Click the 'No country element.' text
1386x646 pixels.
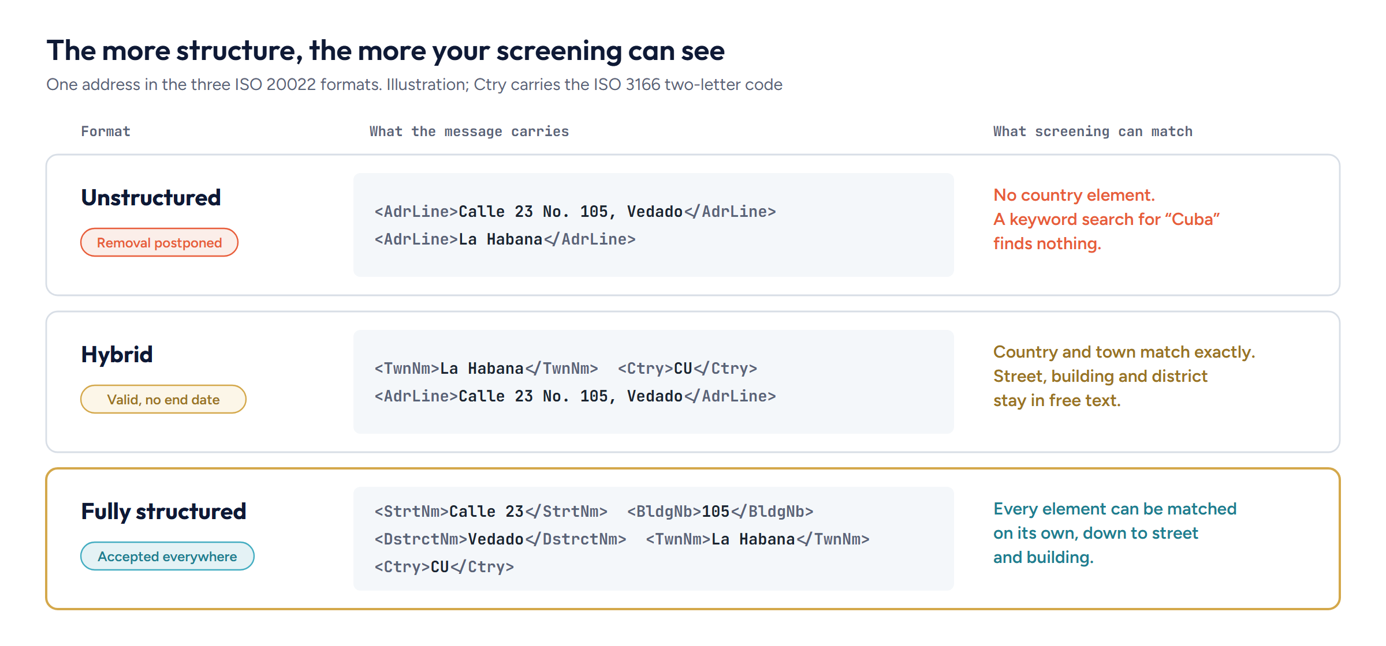[x=1074, y=195]
